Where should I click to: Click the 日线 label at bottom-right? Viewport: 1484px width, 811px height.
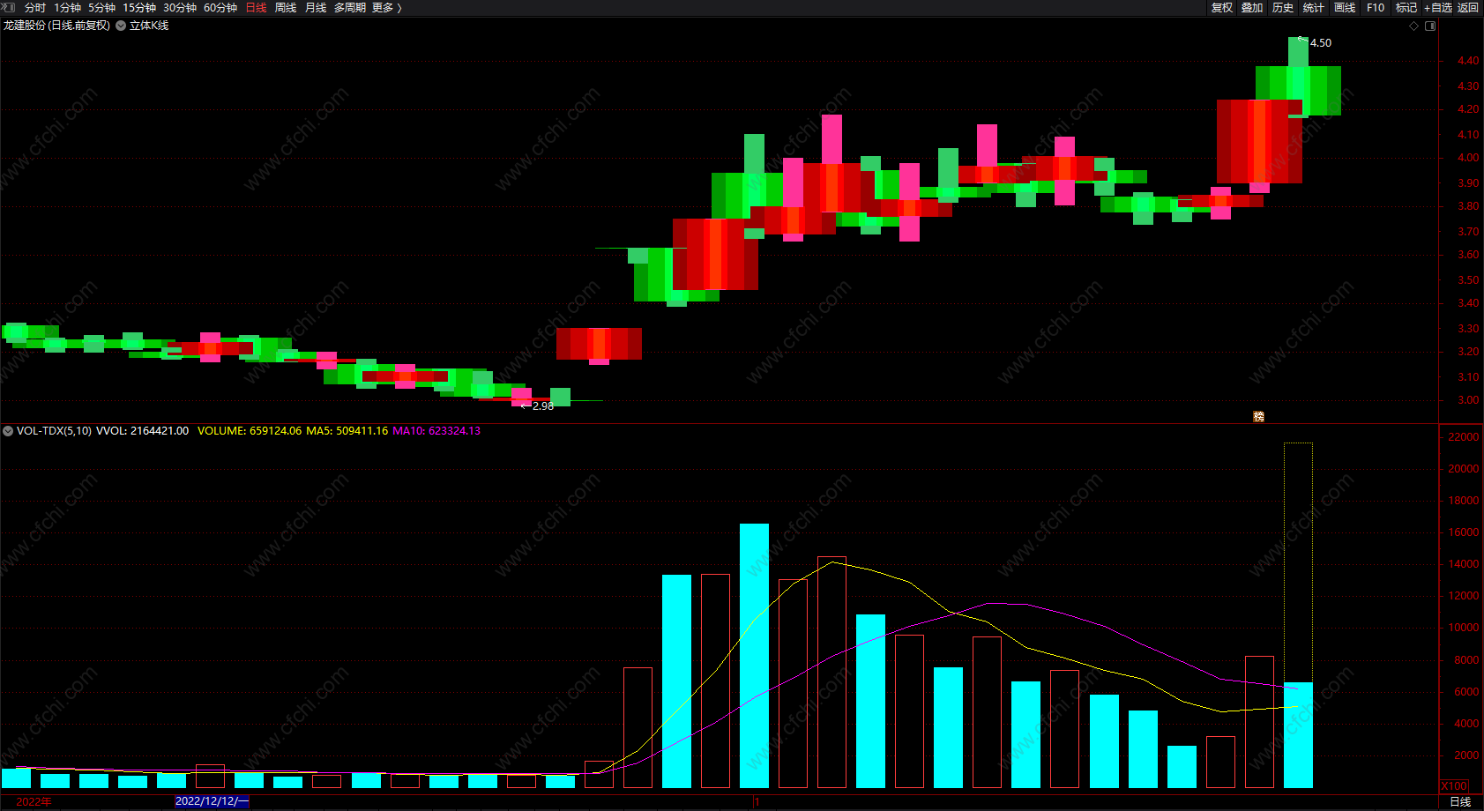coord(1461,801)
